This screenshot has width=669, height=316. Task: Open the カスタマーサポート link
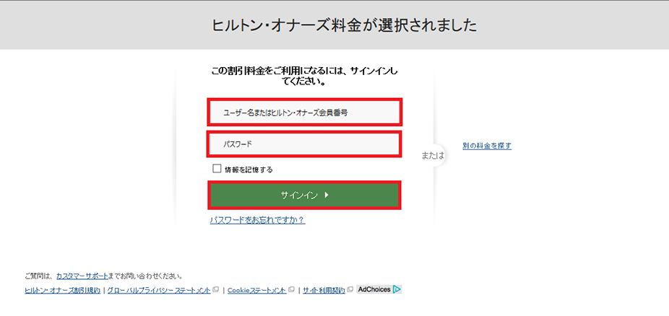point(82,276)
